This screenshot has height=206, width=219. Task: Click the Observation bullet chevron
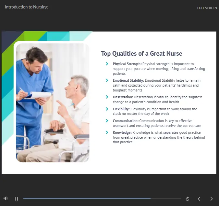107,97
